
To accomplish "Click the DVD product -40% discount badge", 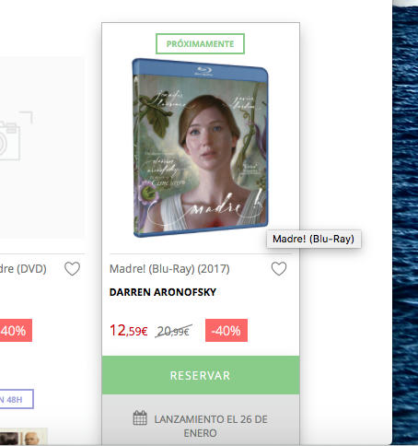I will coord(16,331).
